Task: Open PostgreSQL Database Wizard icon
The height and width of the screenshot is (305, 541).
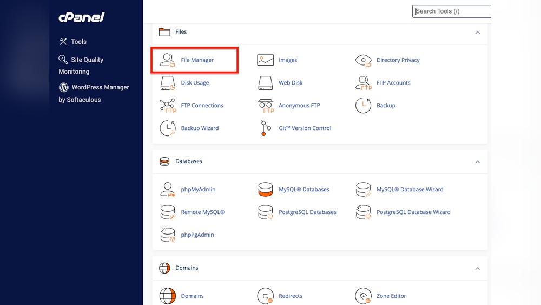Action: click(x=364, y=212)
